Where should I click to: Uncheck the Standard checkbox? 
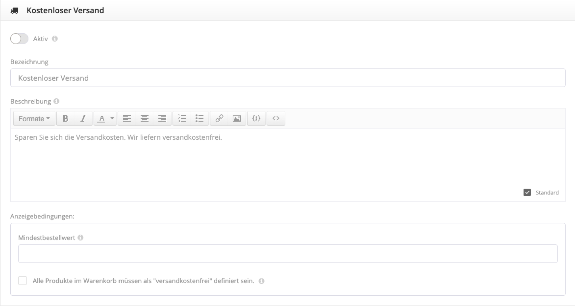click(x=527, y=192)
